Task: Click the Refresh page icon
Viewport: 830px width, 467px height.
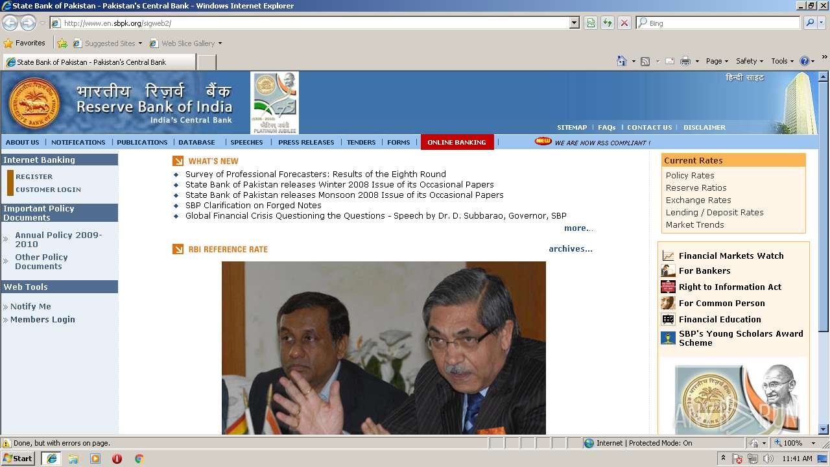Action: (x=608, y=23)
